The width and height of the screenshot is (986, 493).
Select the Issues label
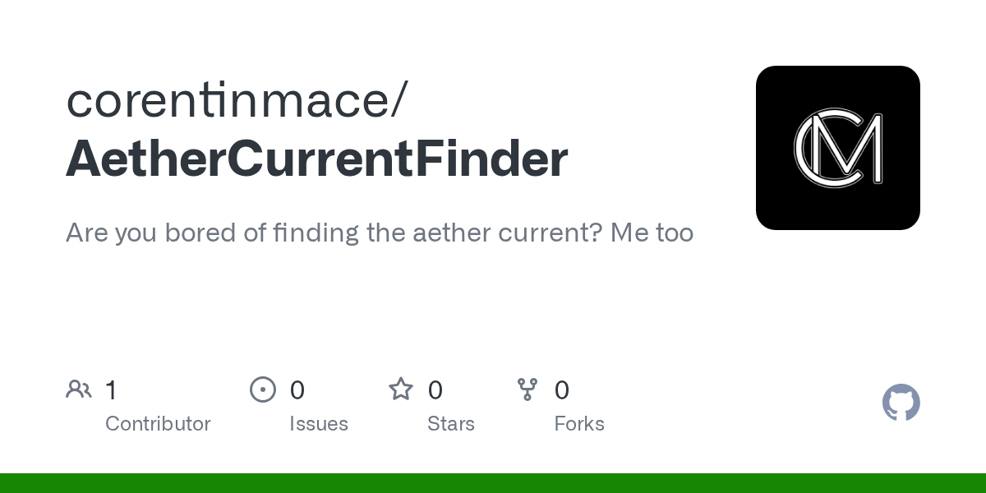click(x=319, y=424)
